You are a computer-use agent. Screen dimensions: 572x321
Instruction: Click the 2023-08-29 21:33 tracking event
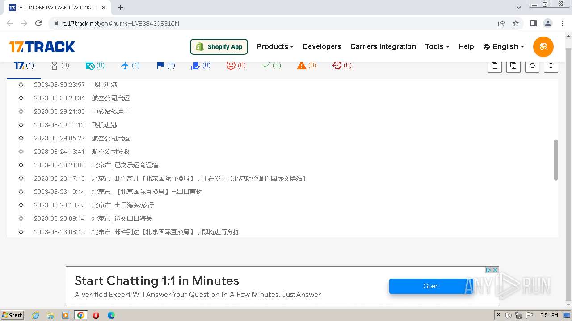(x=82, y=111)
